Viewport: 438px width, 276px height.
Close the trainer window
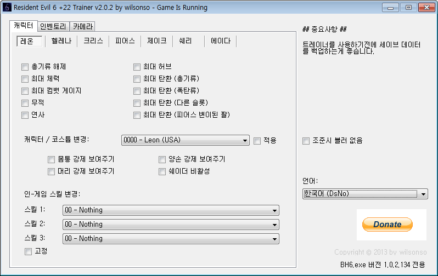coord(426,8)
